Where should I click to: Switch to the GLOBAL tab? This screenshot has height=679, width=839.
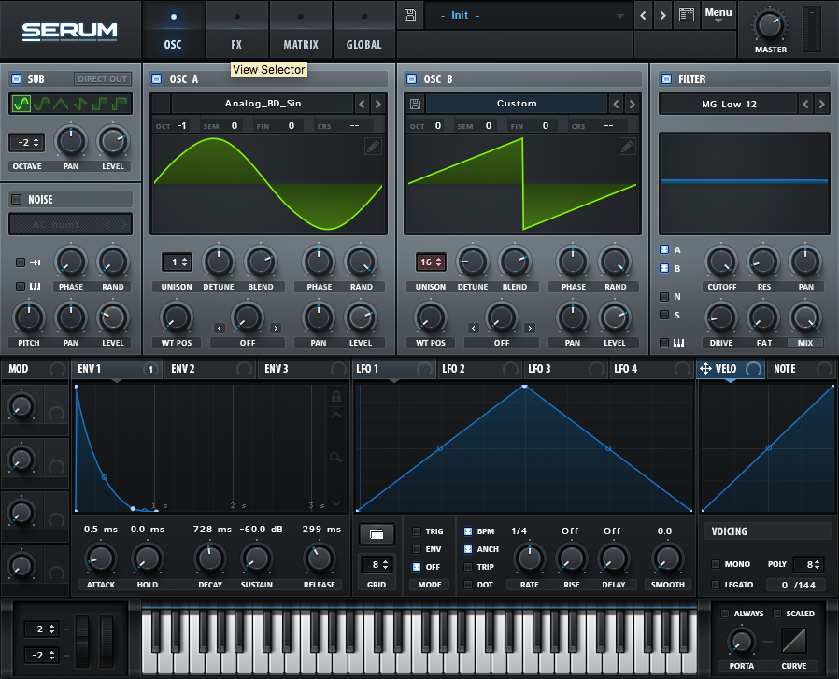coord(363,30)
